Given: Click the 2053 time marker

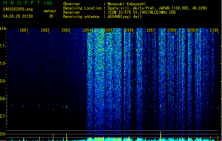Looking at the screenshot, I should pos(66,30).
